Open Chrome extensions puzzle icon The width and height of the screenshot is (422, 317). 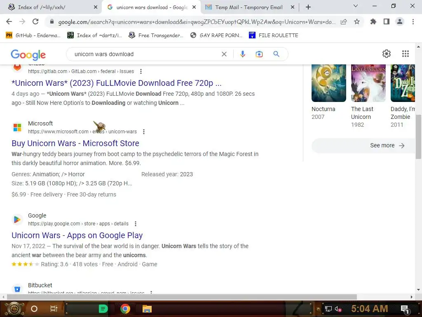point(373,21)
